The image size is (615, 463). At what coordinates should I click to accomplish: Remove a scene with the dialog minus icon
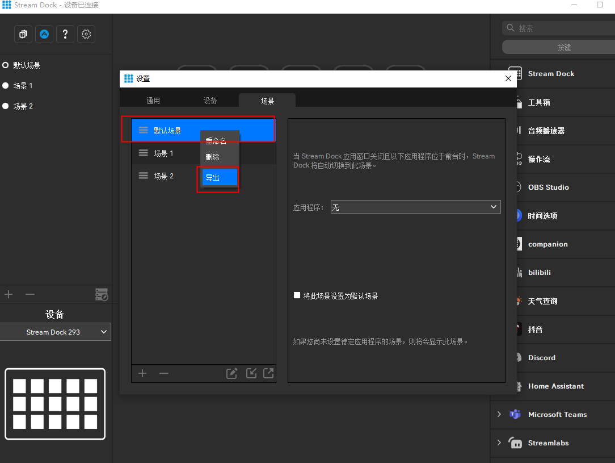(x=164, y=373)
